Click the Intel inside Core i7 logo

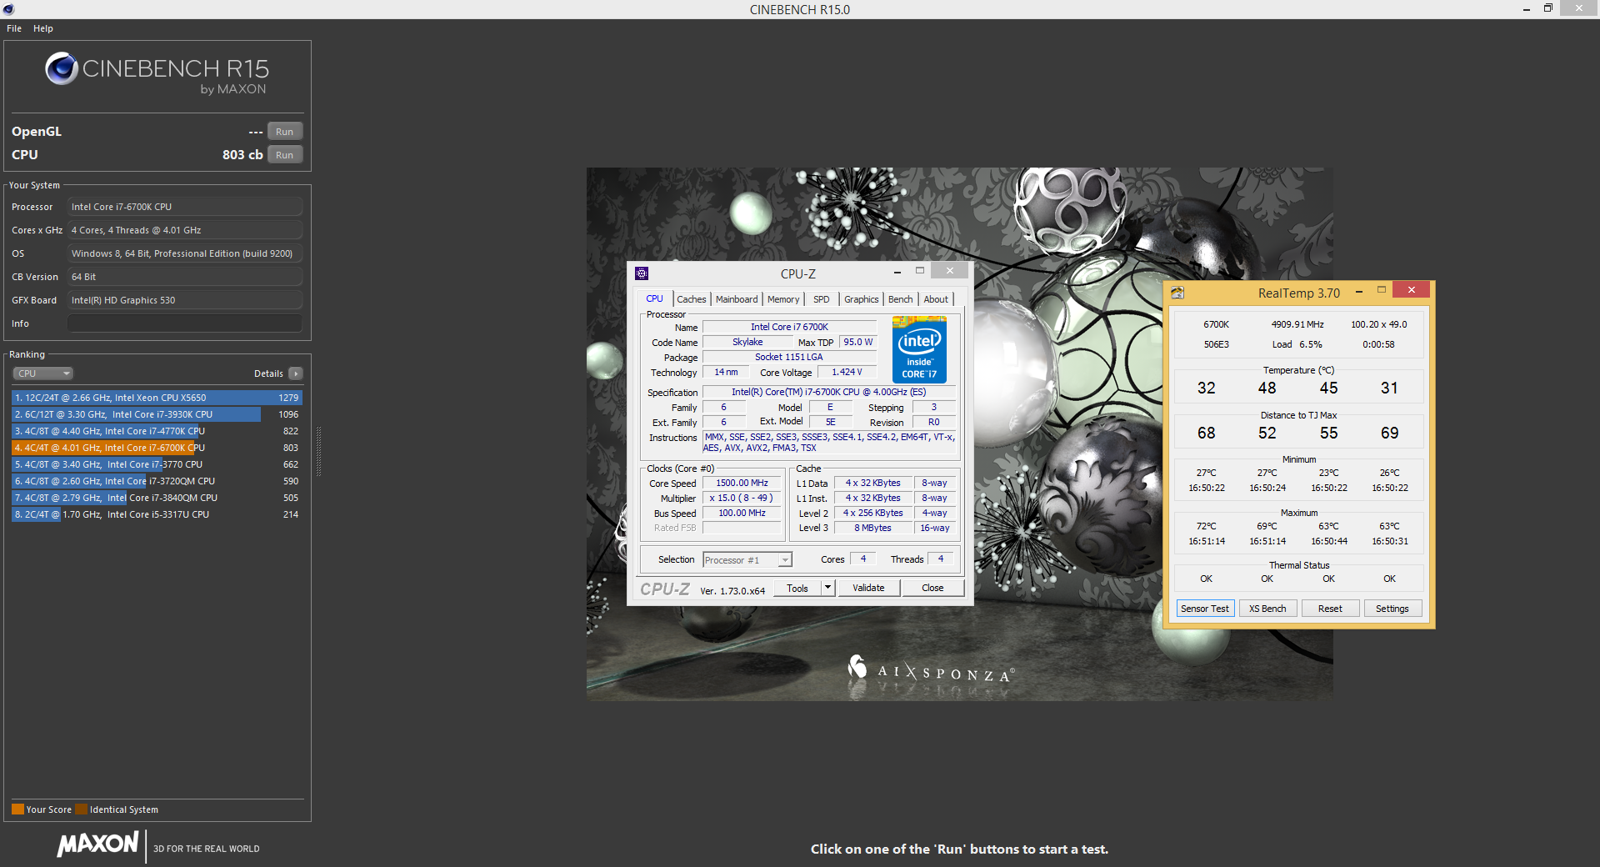(x=919, y=349)
